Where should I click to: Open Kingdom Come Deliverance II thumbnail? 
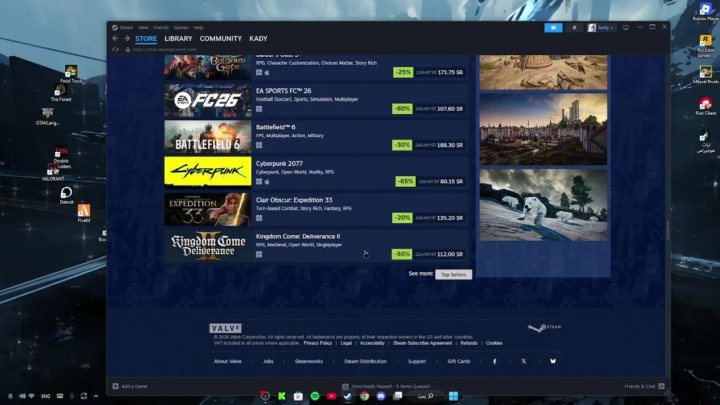208,246
